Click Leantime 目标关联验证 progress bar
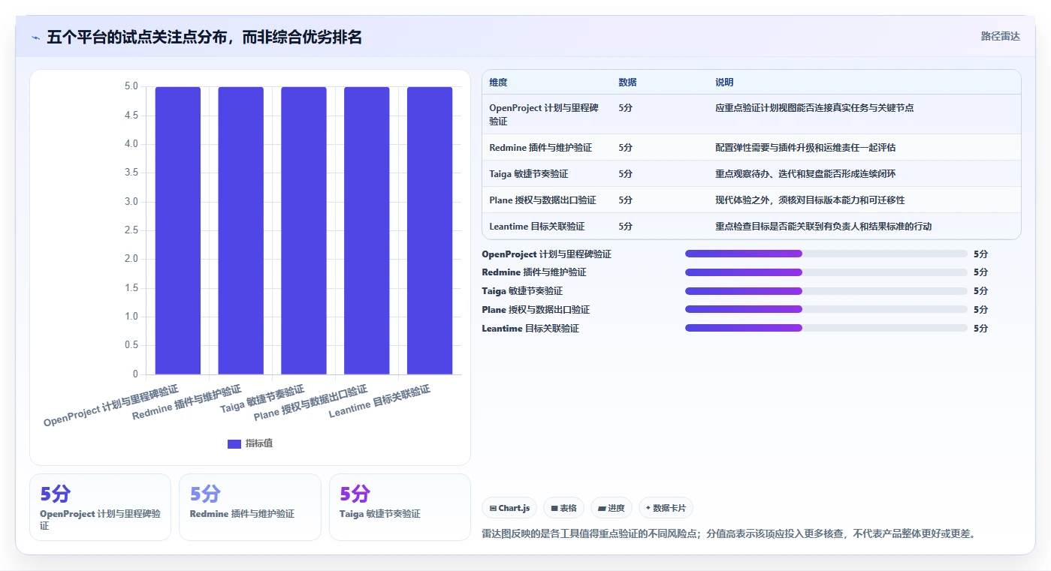The height and width of the screenshot is (571, 1051). [x=826, y=328]
